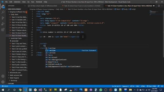Open Windows Action Center notifications

click(x=161, y=90)
